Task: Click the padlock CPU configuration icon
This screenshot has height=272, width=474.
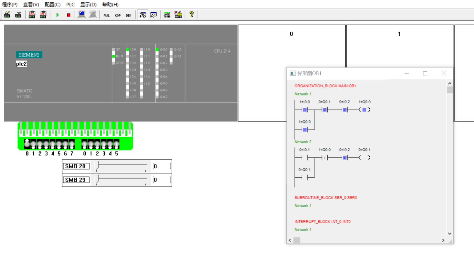Action: 178,15
